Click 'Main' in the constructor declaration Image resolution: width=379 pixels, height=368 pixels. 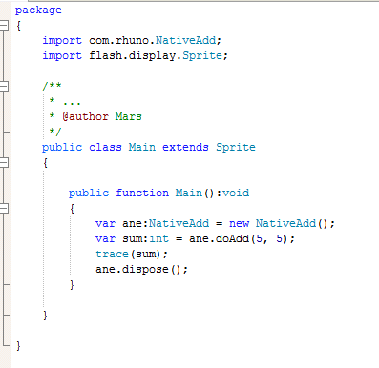click(x=189, y=193)
